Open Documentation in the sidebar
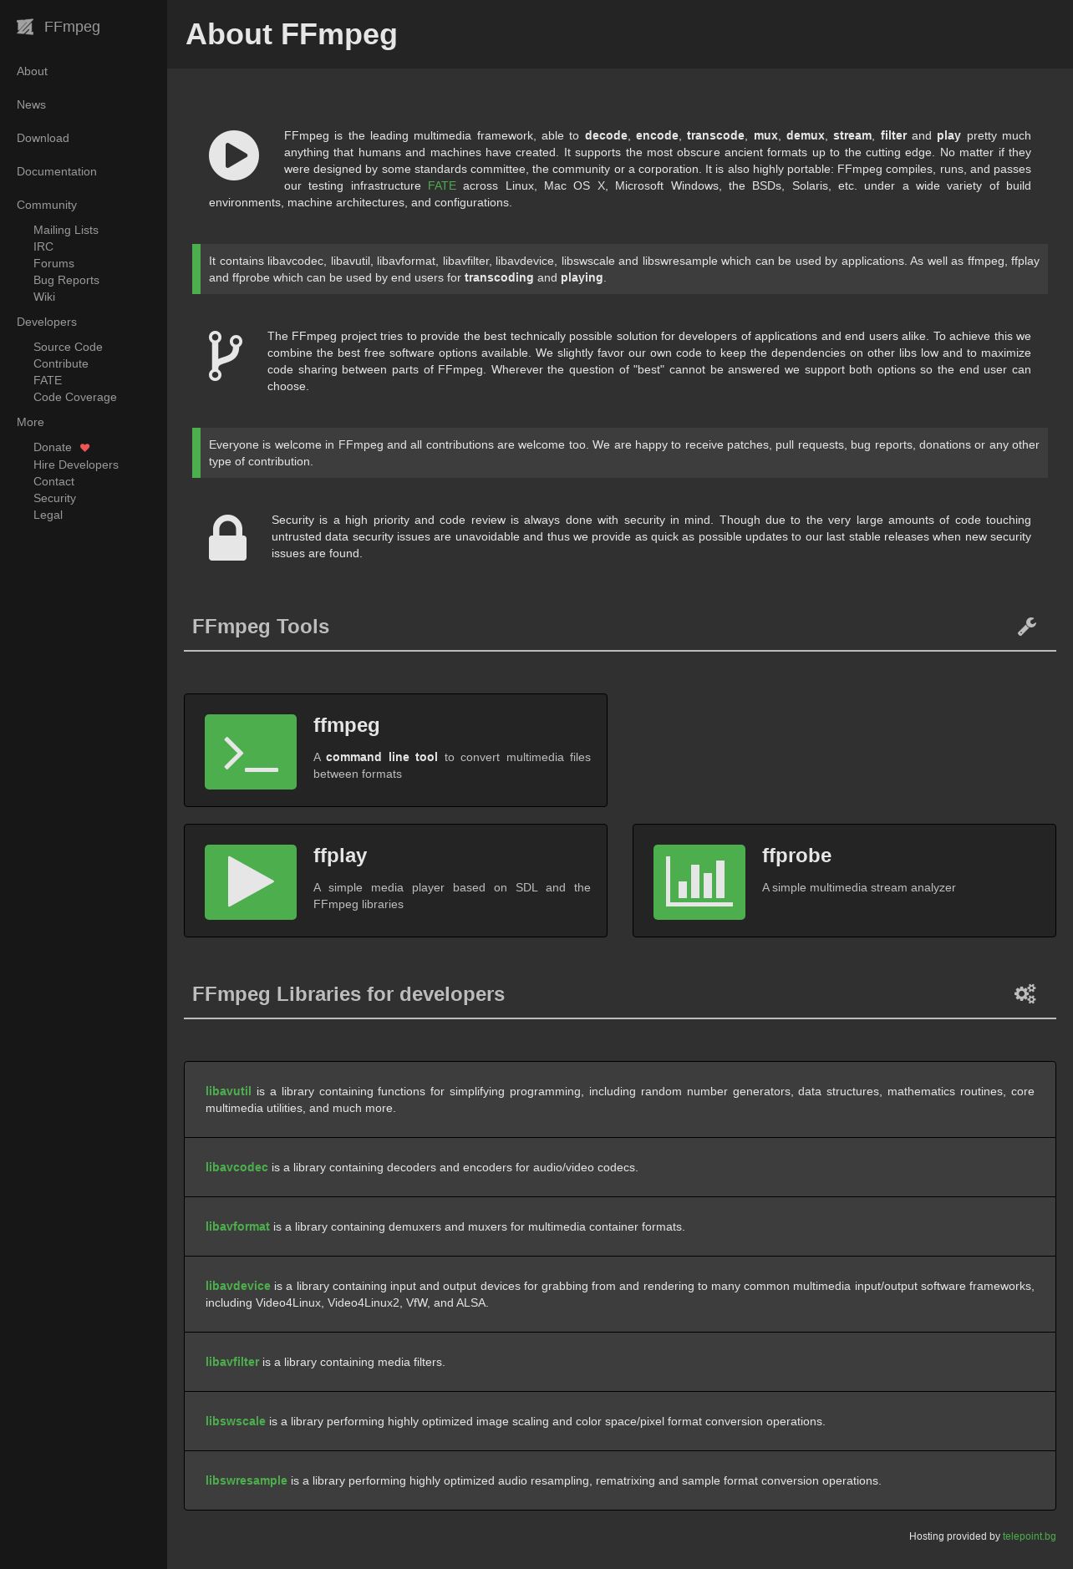 click(x=57, y=171)
